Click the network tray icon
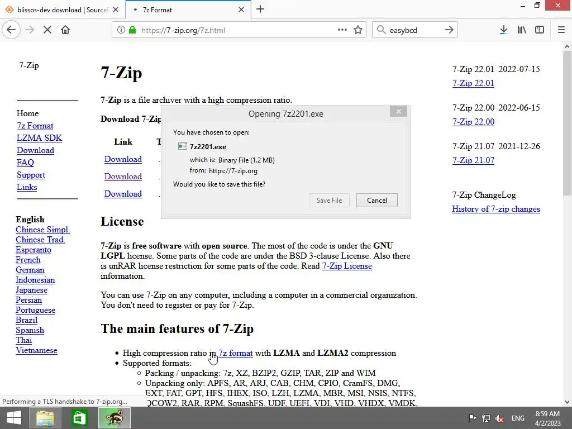The image size is (572, 429). click(485, 418)
